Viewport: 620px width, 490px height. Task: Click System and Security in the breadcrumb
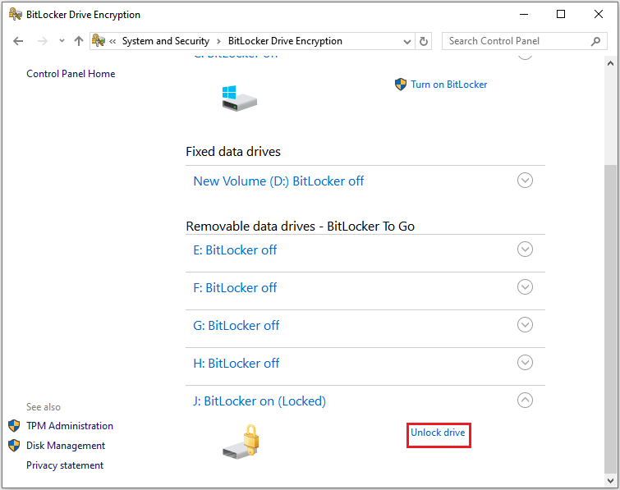pyautogui.click(x=166, y=41)
